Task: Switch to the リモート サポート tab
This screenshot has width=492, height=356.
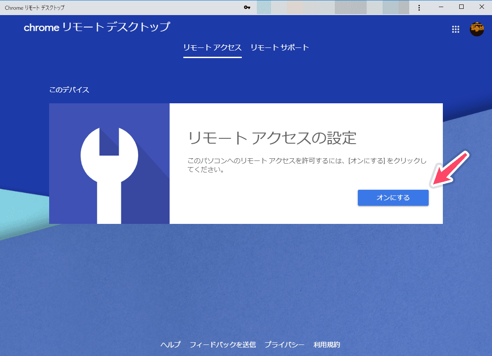Action: point(279,47)
